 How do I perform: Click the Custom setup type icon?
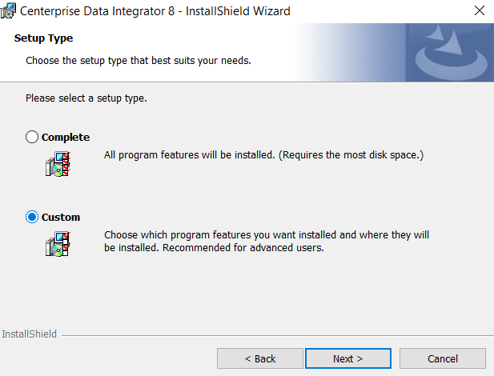58,243
